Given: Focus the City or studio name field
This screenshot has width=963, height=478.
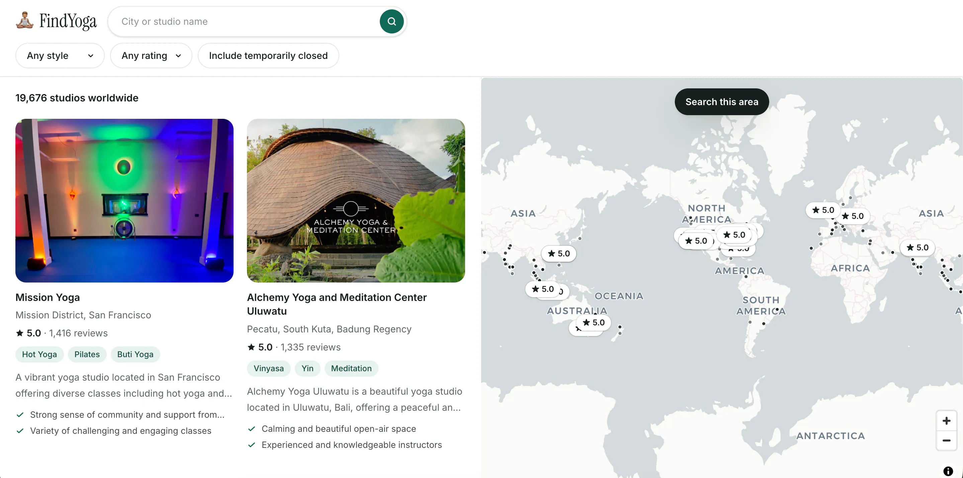Looking at the screenshot, I should 247,21.
